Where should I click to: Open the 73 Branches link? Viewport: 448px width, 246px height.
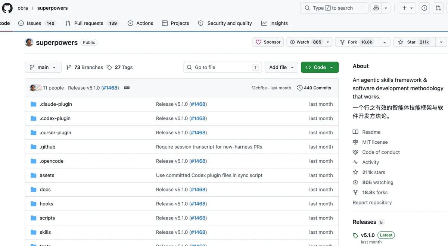(x=84, y=67)
